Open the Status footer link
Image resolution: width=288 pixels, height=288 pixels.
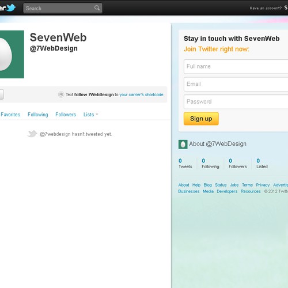(x=221, y=185)
